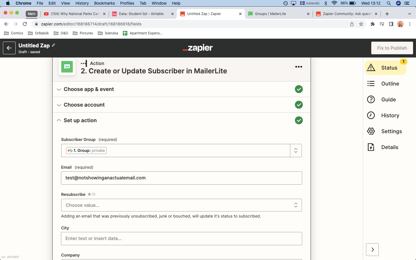Viewport: 416px width, 260px height.
Task: Open the Orðabók bookmark folder
Action: [38, 33]
